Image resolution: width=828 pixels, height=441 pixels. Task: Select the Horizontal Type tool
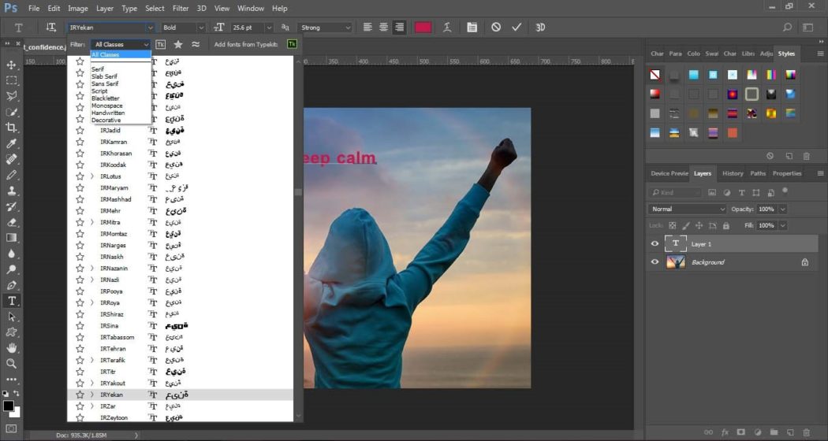(11, 301)
